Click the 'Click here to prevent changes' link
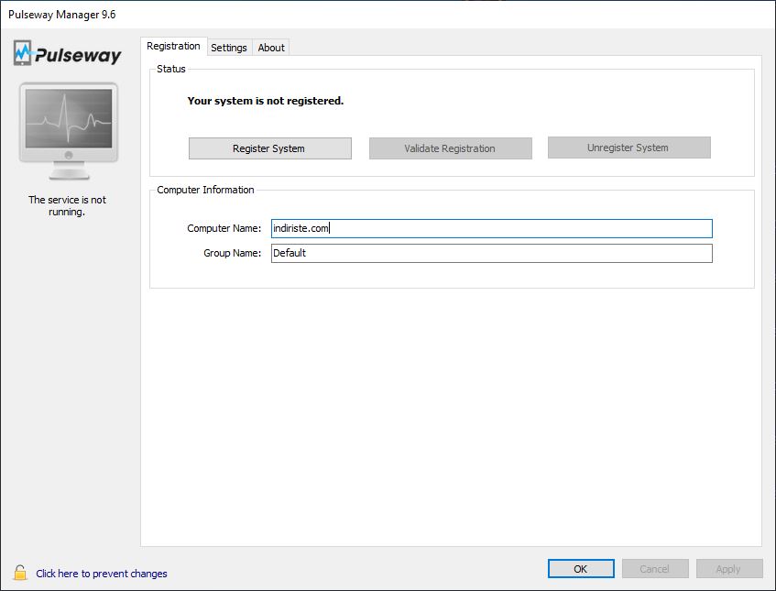 102,574
